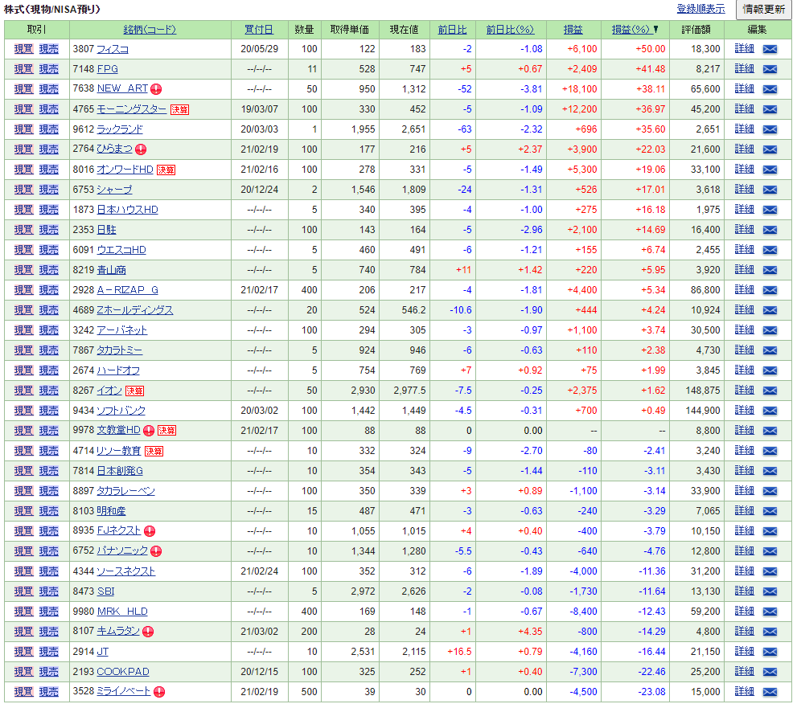Click the red alert icon beside FJネクスト

(x=150, y=531)
